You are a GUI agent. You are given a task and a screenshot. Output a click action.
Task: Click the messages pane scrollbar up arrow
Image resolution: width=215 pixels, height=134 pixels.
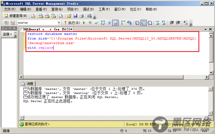click(x=210, y=89)
